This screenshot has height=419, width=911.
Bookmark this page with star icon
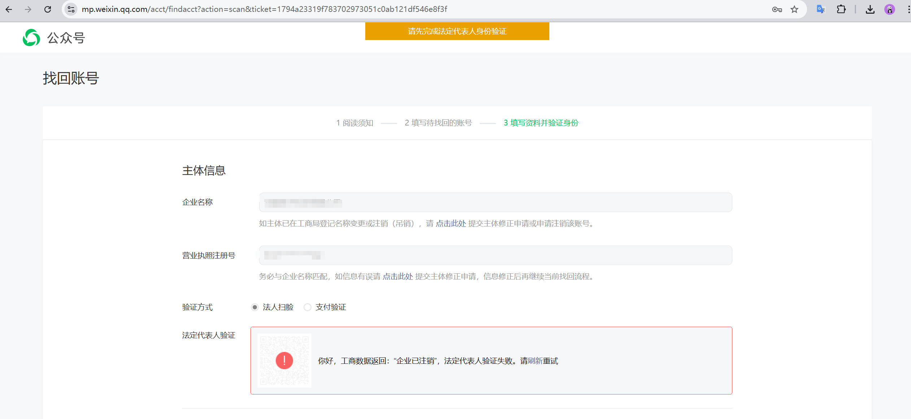[794, 9]
